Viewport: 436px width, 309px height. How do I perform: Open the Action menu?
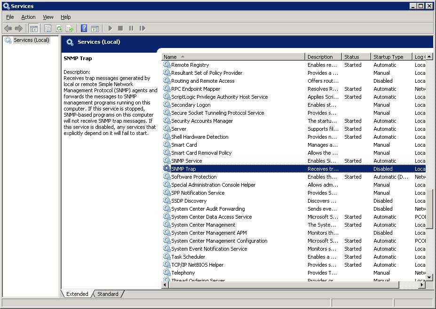click(28, 17)
